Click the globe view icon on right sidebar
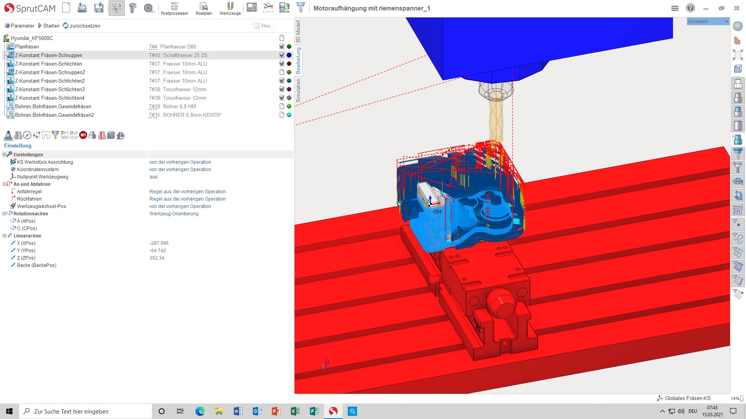The height and width of the screenshot is (419, 746). coord(737,26)
